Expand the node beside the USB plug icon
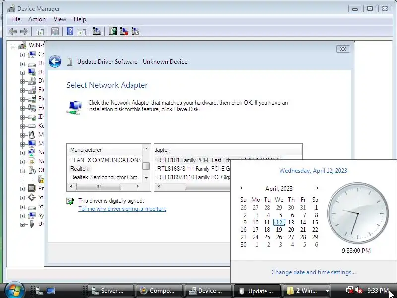The width and height of the screenshot is (397, 298). click(x=22, y=224)
